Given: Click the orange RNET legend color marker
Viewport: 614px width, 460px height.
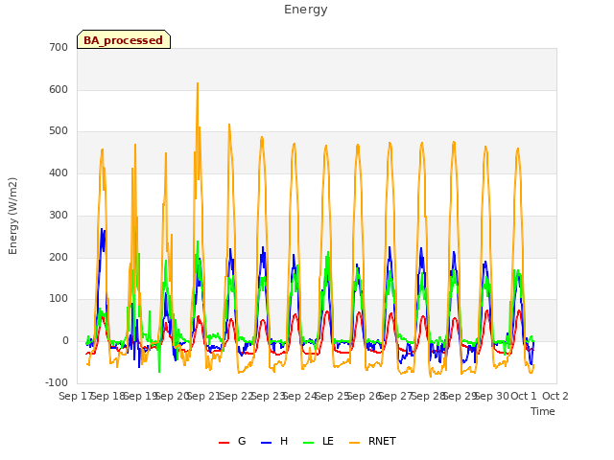Looking at the screenshot, I should coord(354,443).
